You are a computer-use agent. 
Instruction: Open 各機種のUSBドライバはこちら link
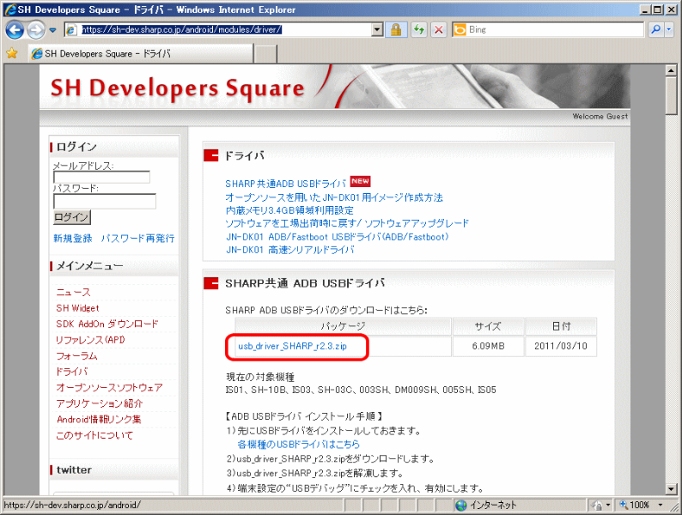[x=298, y=444]
